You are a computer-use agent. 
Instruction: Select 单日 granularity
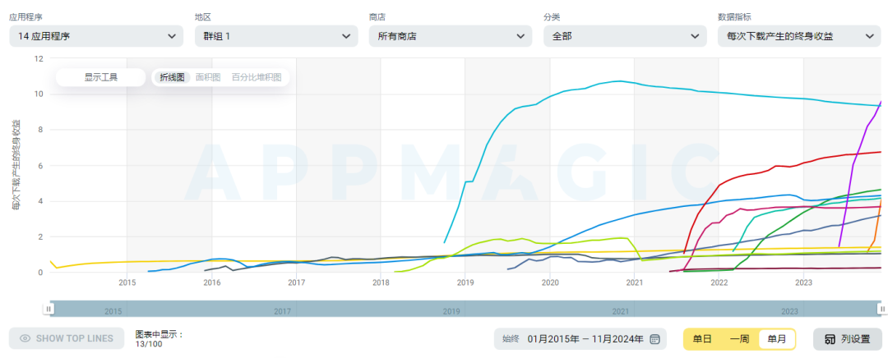coord(702,339)
